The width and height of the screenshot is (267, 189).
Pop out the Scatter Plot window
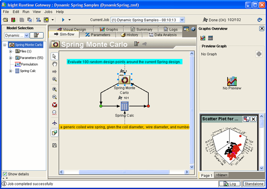click(x=246, y=119)
